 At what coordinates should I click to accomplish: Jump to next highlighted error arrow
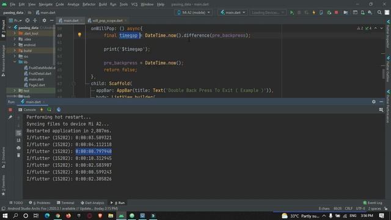(x=381, y=29)
